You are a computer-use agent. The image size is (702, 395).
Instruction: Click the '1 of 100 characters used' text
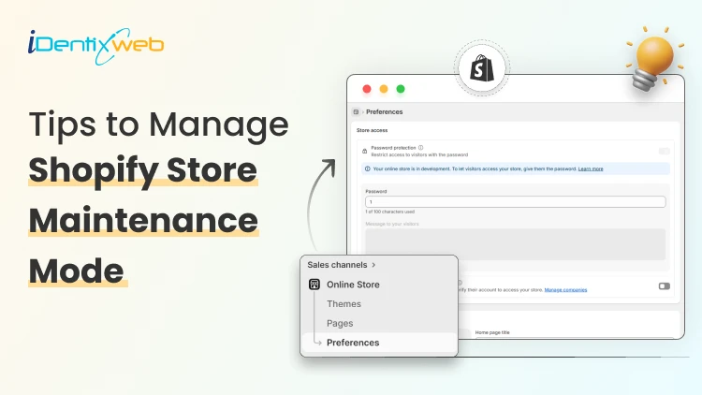click(x=390, y=212)
